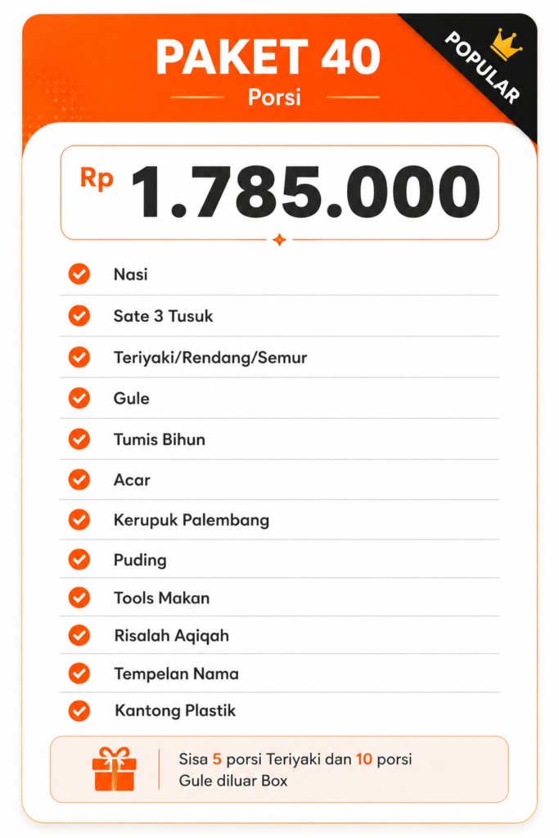Click the checkmark icon beside Nasi
This screenshot has height=838, width=559.
click(79, 274)
